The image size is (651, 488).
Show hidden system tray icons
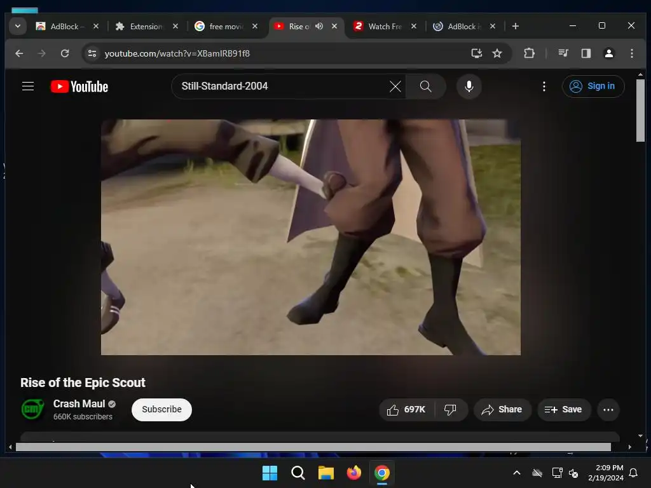pos(517,473)
